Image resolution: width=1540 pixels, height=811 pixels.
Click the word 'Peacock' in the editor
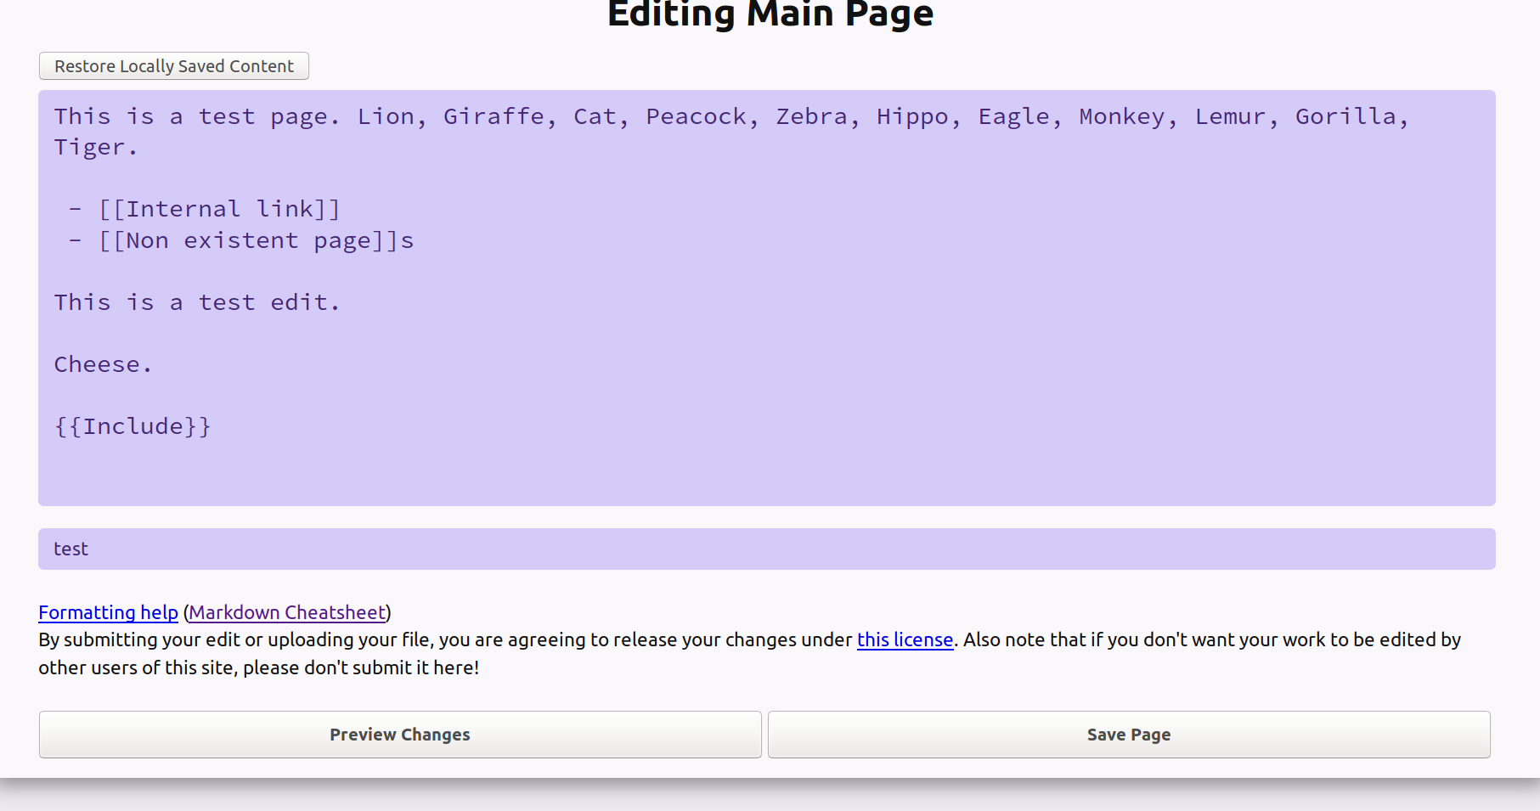coord(696,116)
